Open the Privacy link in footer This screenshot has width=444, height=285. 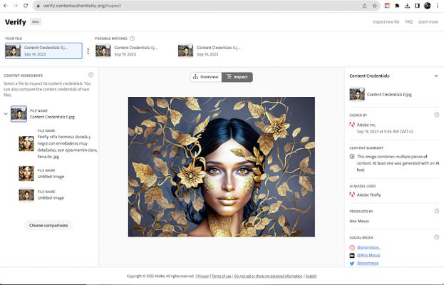(203, 276)
